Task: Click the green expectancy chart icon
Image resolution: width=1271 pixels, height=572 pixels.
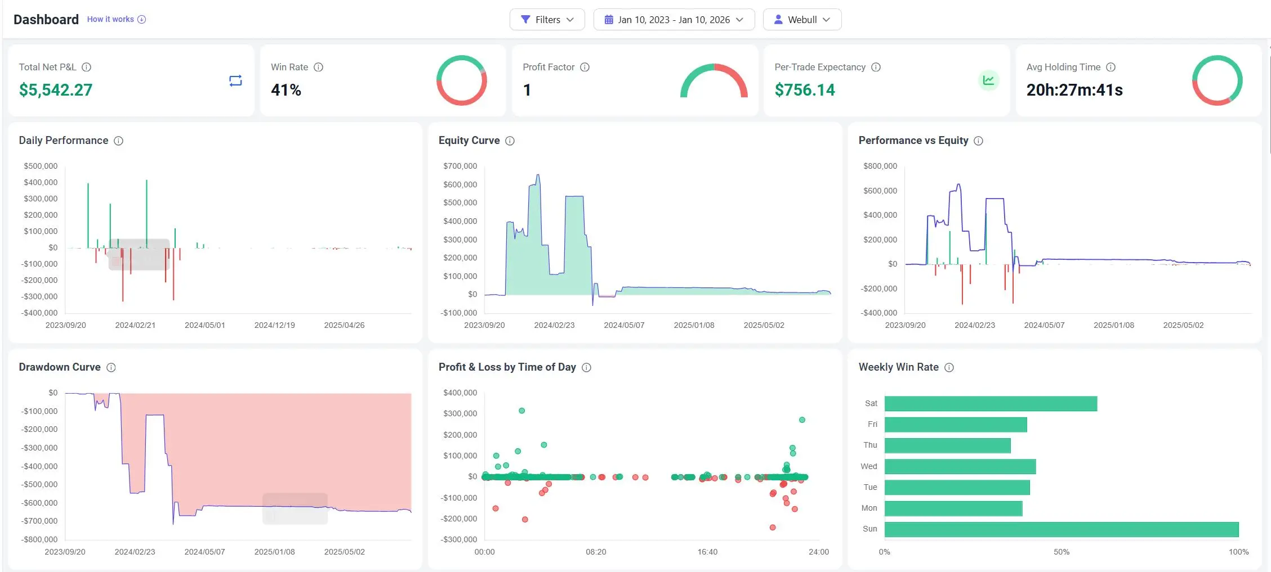Action: pos(988,80)
